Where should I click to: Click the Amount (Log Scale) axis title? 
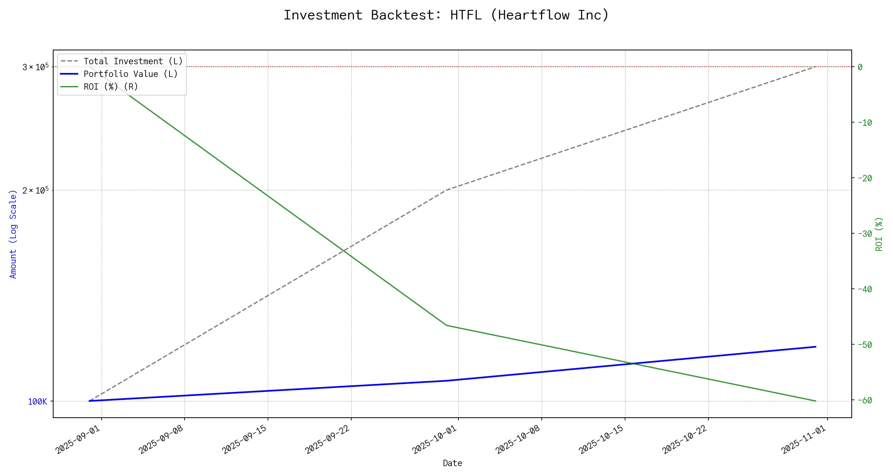(x=13, y=234)
